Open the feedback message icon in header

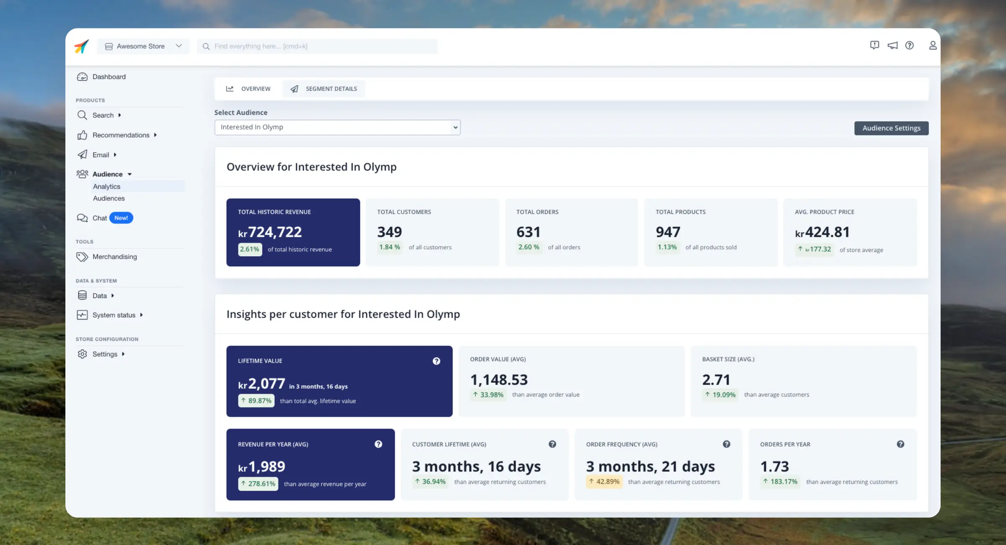(874, 45)
